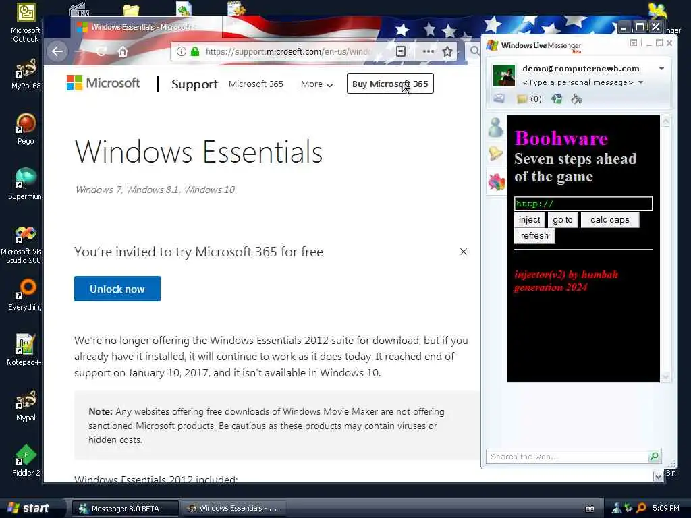Click the 5:09 PM system clock
This screenshot has width=691, height=518.
tap(666, 508)
